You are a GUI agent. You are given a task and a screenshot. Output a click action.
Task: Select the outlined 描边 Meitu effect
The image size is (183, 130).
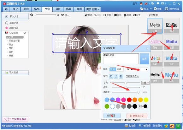click(171, 26)
